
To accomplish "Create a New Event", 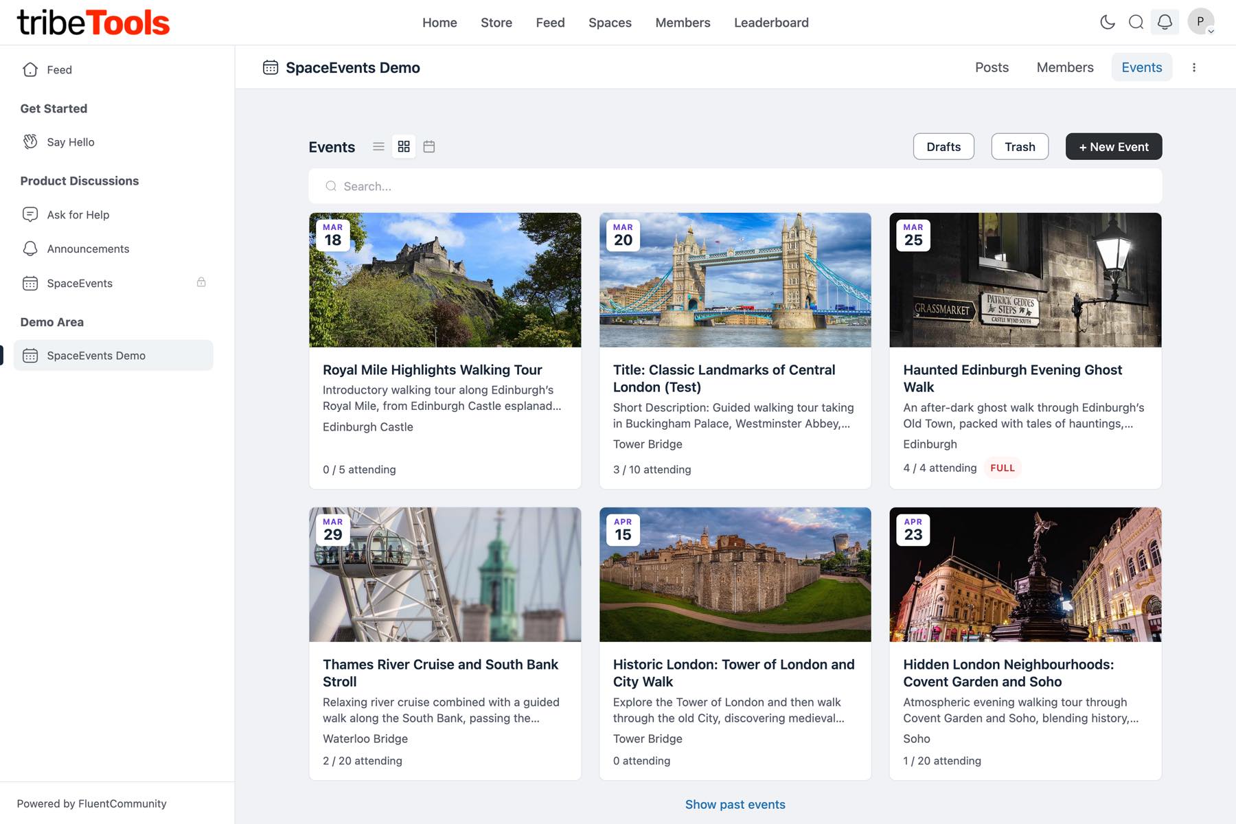I will [x=1113, y=147].
